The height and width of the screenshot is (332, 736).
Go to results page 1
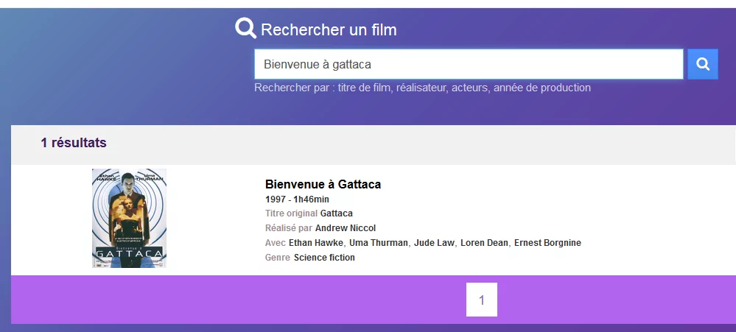pyautogui.click(x=482, y=300)
